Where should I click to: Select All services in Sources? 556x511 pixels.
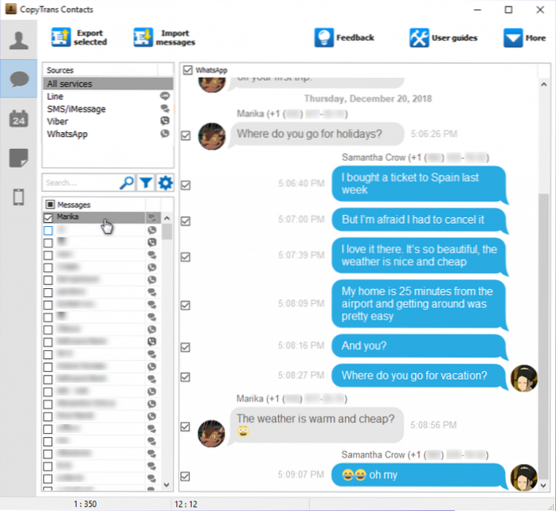coord(69,84)
